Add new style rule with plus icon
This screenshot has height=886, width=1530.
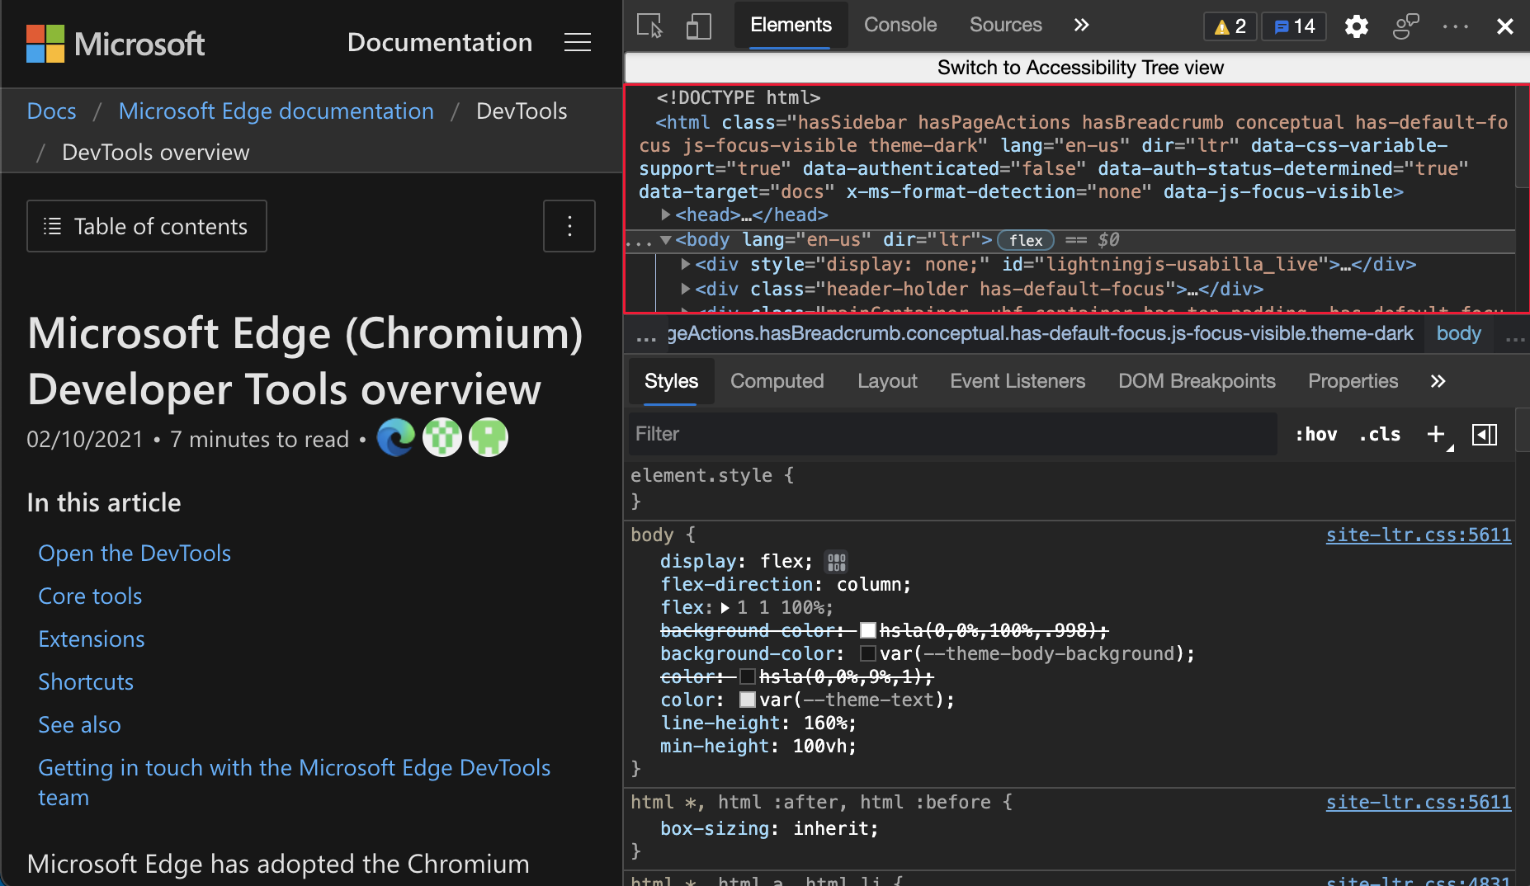pos(1436,434)
